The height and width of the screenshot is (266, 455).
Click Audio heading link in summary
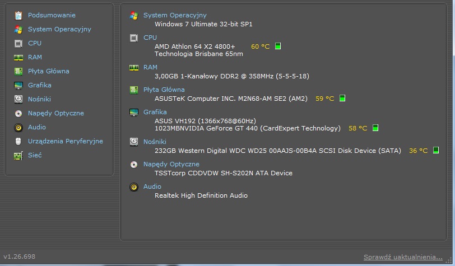[152, 186]
